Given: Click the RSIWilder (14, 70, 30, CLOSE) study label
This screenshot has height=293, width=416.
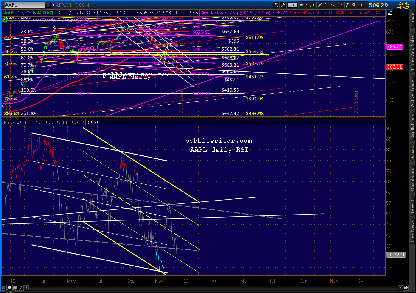Looking at the screenshot, I should tap(35, 122).
